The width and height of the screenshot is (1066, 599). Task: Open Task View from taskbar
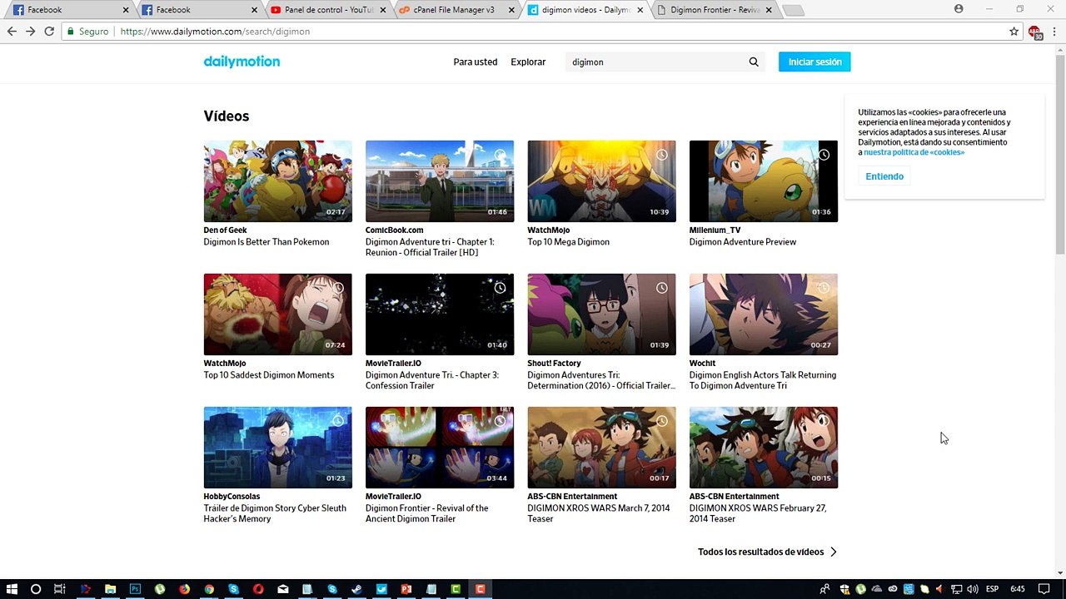point(60,589)
